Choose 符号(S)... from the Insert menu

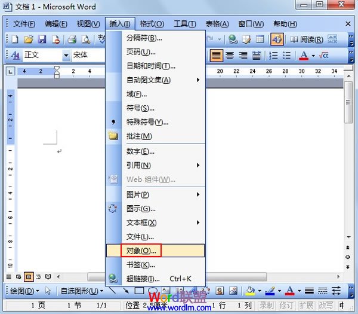click(x=155, y=108)
